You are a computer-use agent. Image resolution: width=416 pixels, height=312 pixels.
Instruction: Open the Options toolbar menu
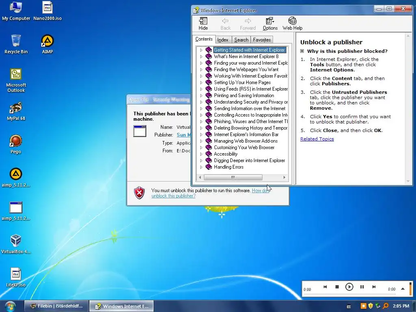(x=270, y=24)
